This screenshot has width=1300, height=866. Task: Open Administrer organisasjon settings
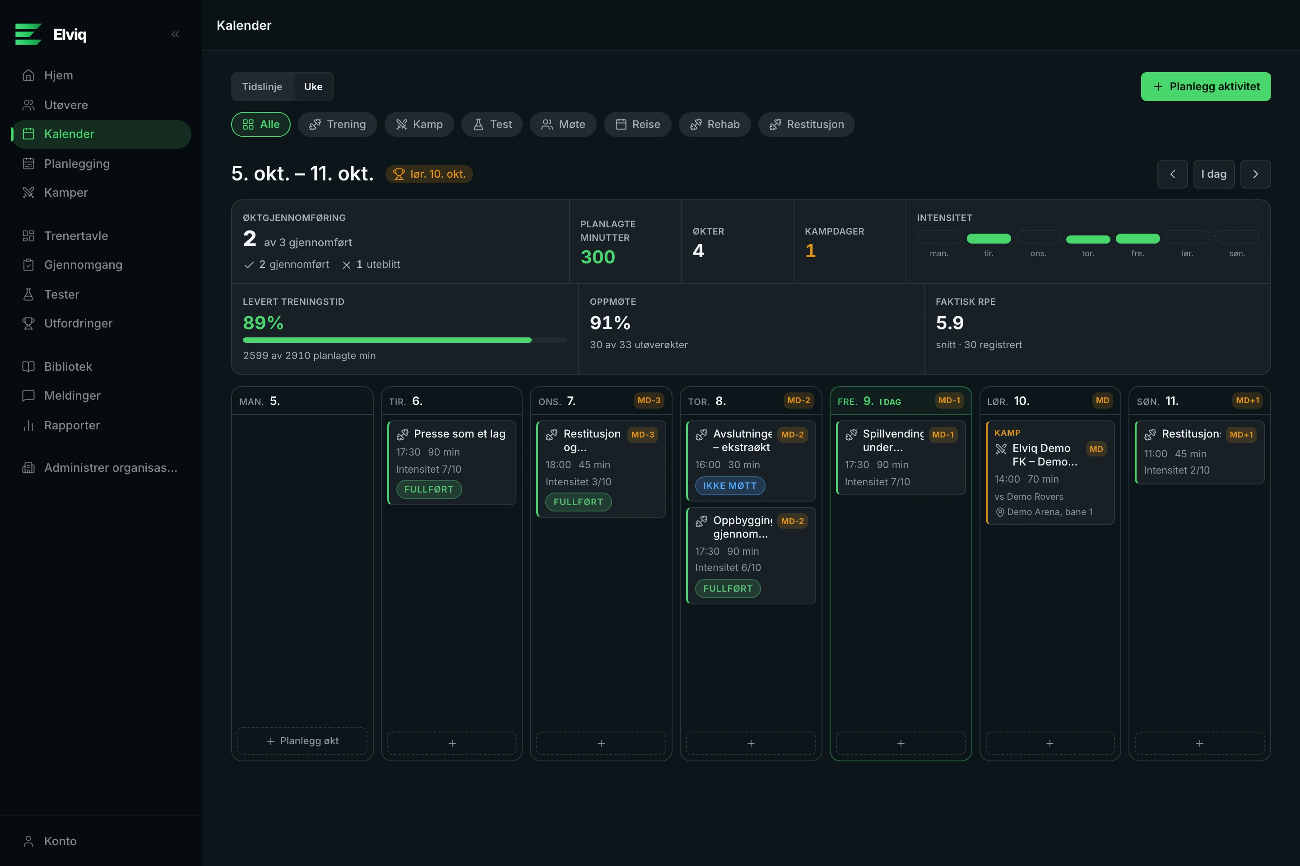tap(101, 468)
